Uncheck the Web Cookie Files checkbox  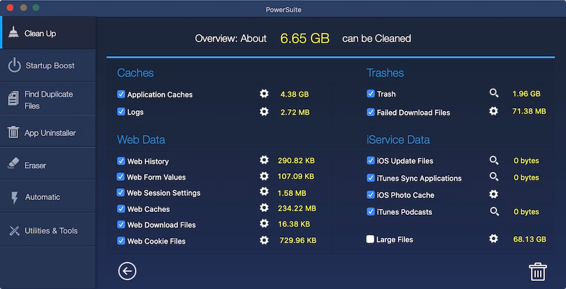coord(121,241)
